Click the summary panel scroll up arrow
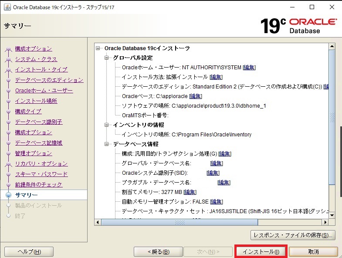The image size is (342, 258). coord(332,46)
